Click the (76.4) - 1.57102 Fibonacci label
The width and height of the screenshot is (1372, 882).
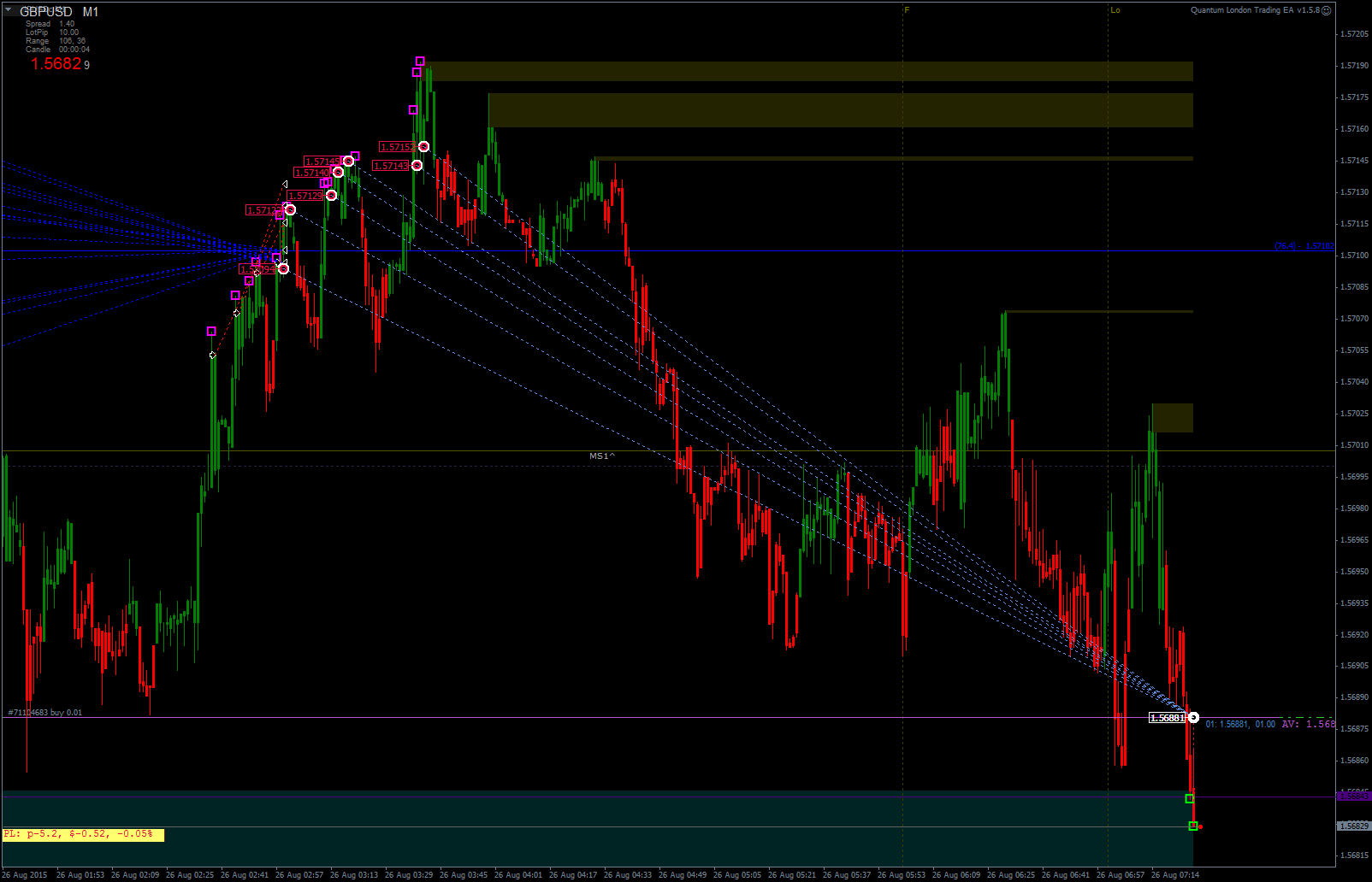(1304, 246)
